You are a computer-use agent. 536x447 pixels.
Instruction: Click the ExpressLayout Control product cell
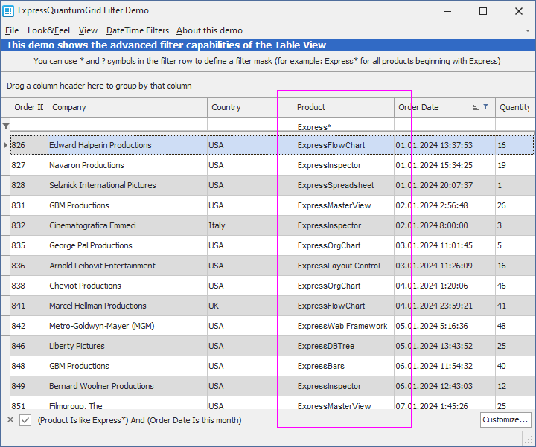343,266
